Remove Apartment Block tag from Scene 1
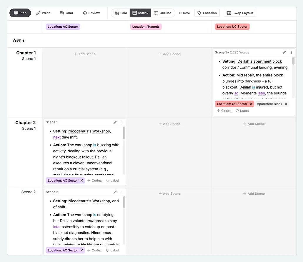Image resolution: width=303 pixels, height=262 pixels. [286, 104]
